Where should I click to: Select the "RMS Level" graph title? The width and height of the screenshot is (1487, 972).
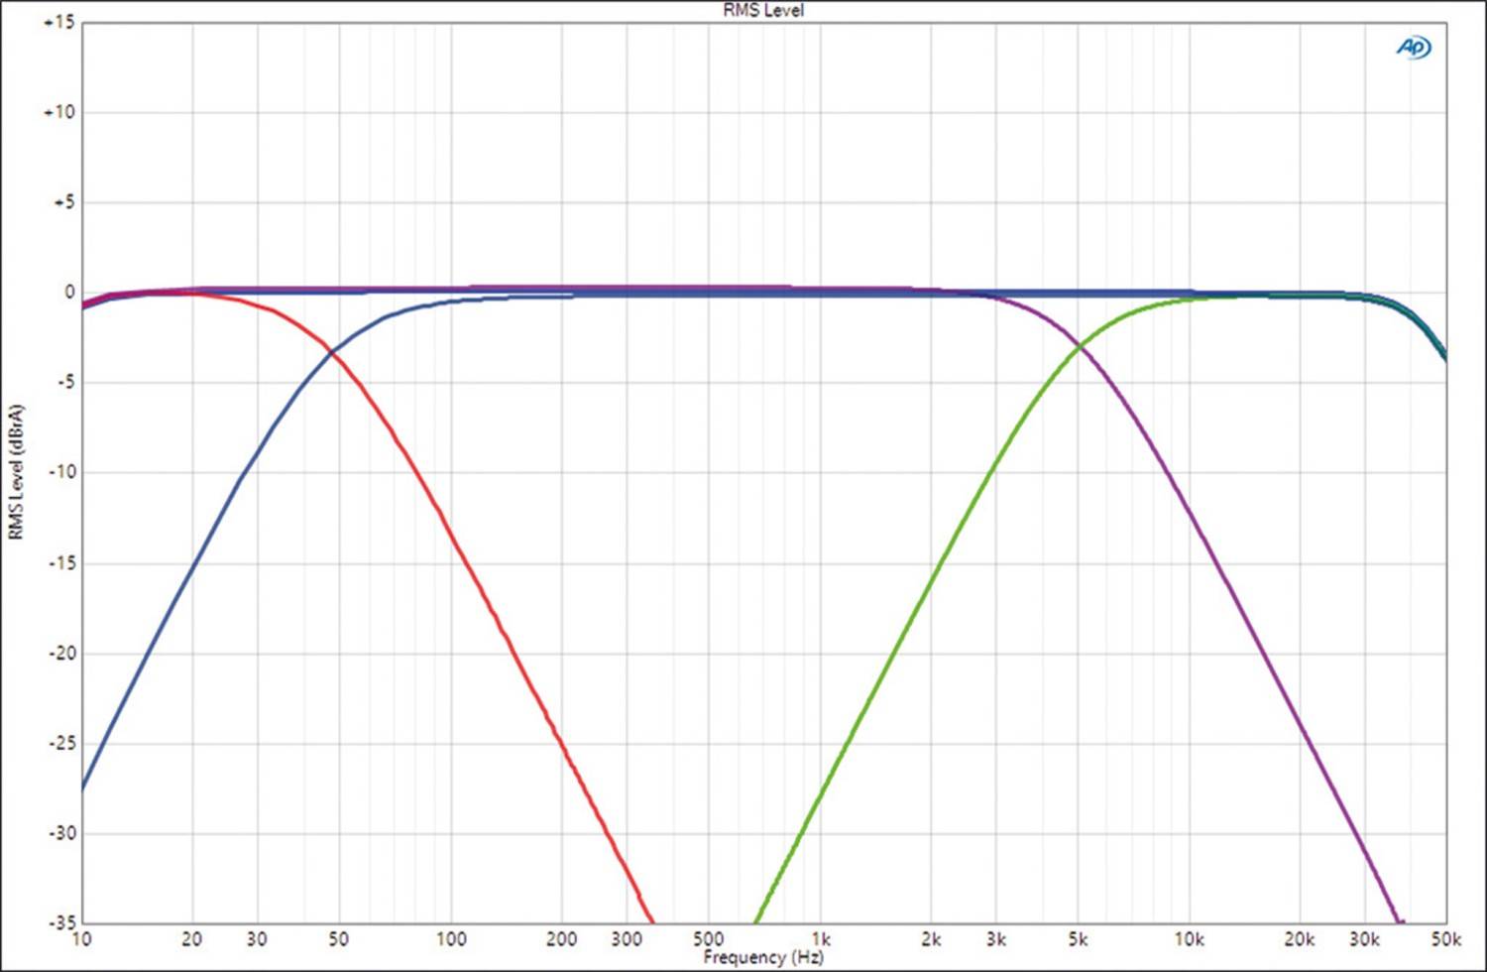pos(763,10)
